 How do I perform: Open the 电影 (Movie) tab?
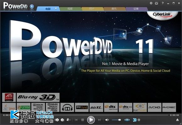click(x=48, y=9)
